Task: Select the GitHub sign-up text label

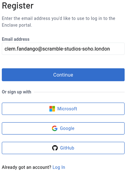Action: coord(67,148)
